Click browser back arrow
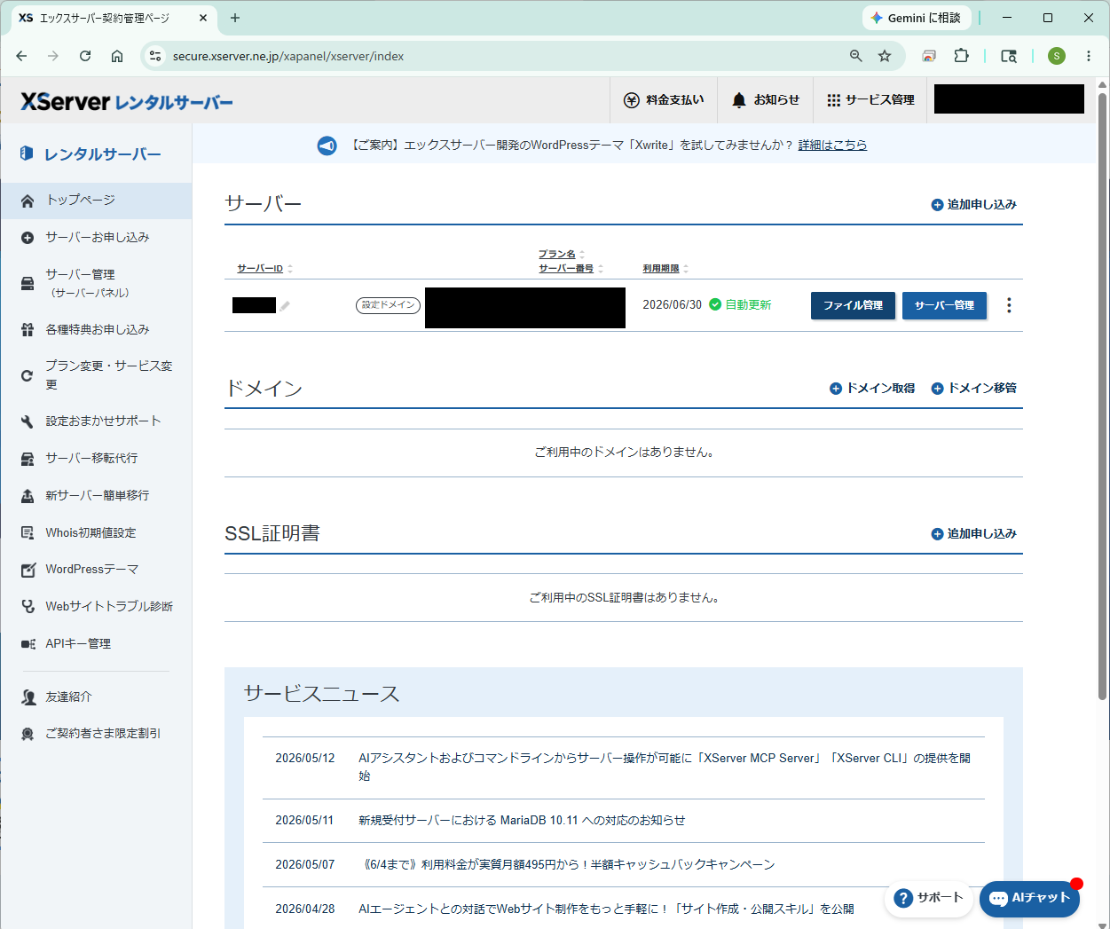The height and width of the screenshot is (929, 1110). coord(21,56)
